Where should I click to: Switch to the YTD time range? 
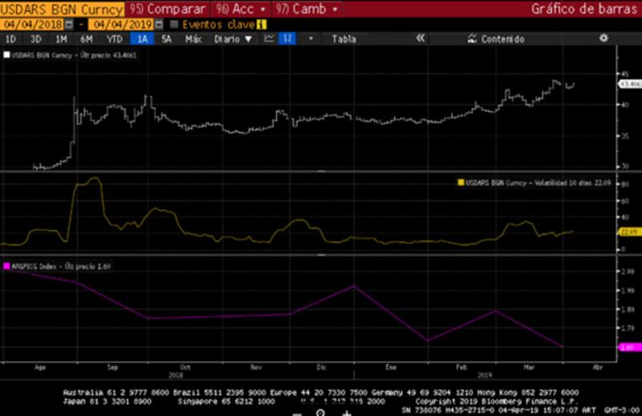[115, 38]
